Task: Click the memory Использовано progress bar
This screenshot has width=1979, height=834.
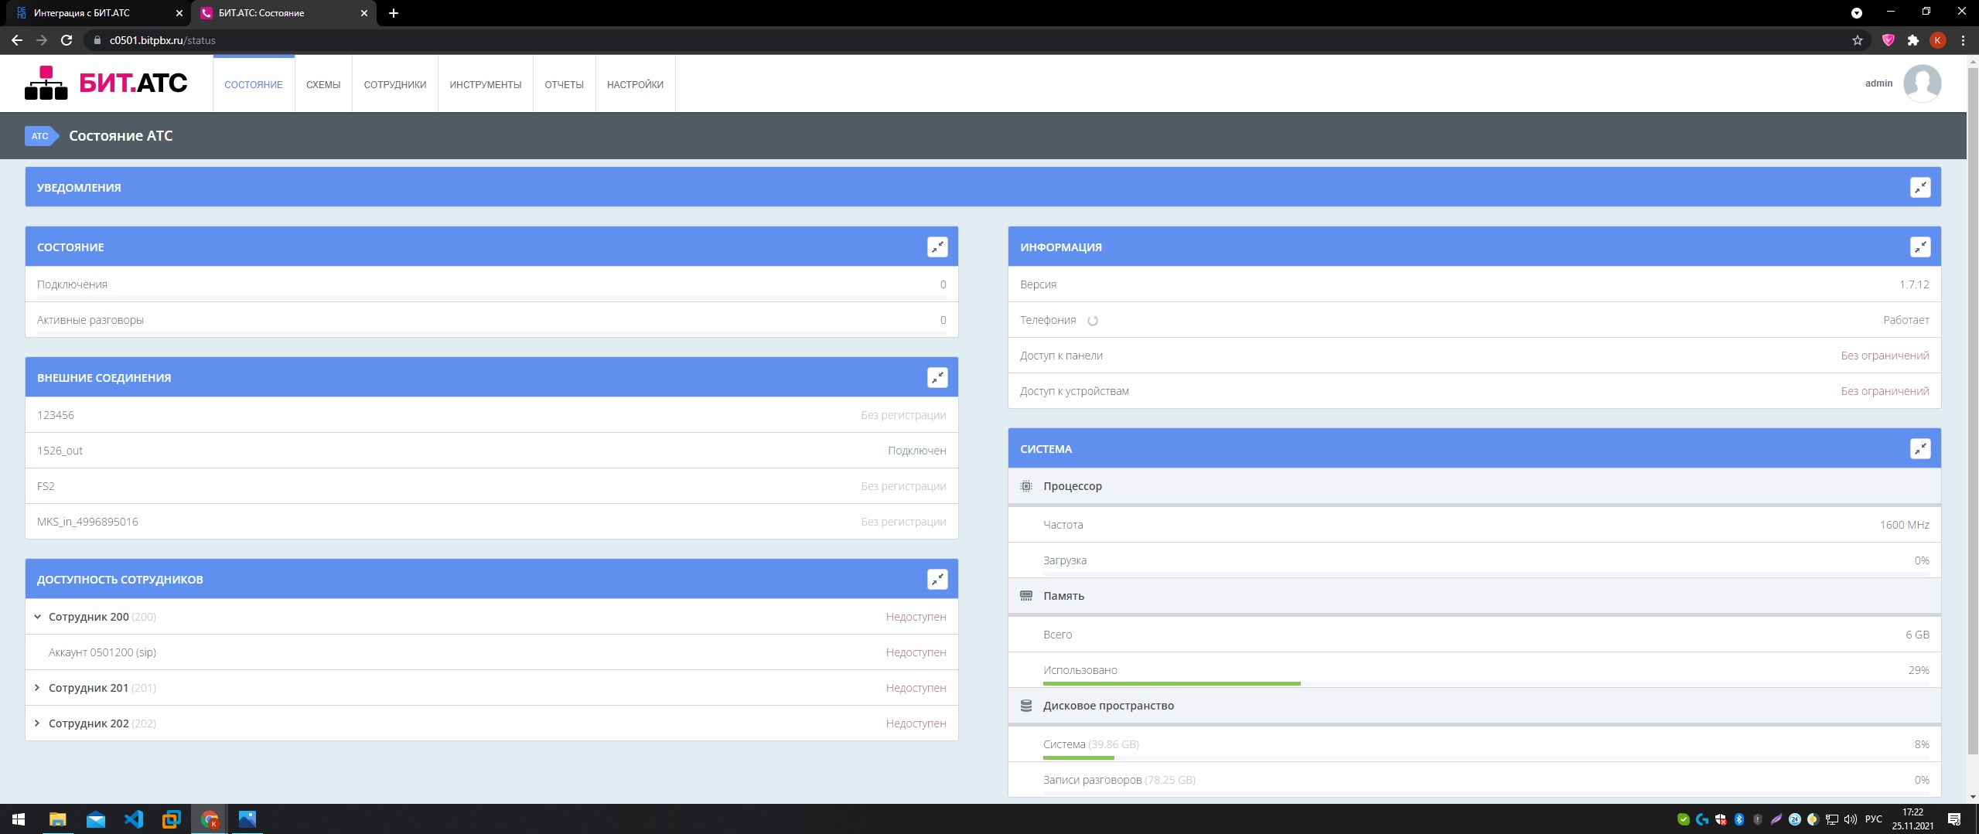Action: click(x=1486, y=683)
